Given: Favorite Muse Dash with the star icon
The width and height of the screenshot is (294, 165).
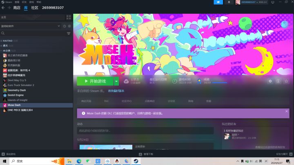Looking at the screenshot, I should [286, 81].
